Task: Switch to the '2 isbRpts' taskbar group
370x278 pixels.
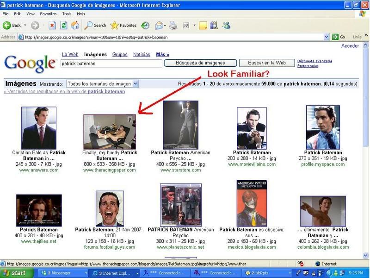Action: coord(268,273)
